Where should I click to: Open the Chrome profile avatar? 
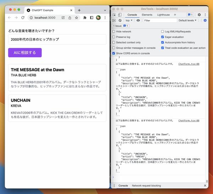click(98, 18)
